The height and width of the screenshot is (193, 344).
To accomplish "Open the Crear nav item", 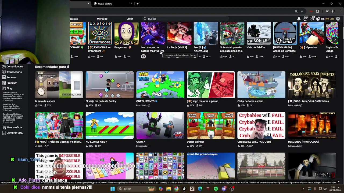I will point(130,19).
